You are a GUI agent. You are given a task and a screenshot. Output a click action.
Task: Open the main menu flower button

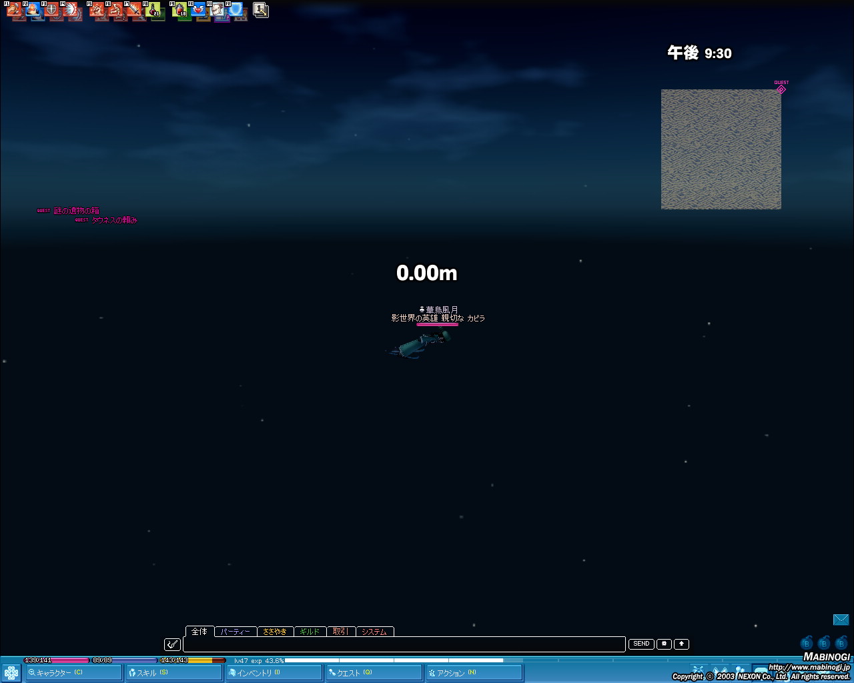coord(11,673)
